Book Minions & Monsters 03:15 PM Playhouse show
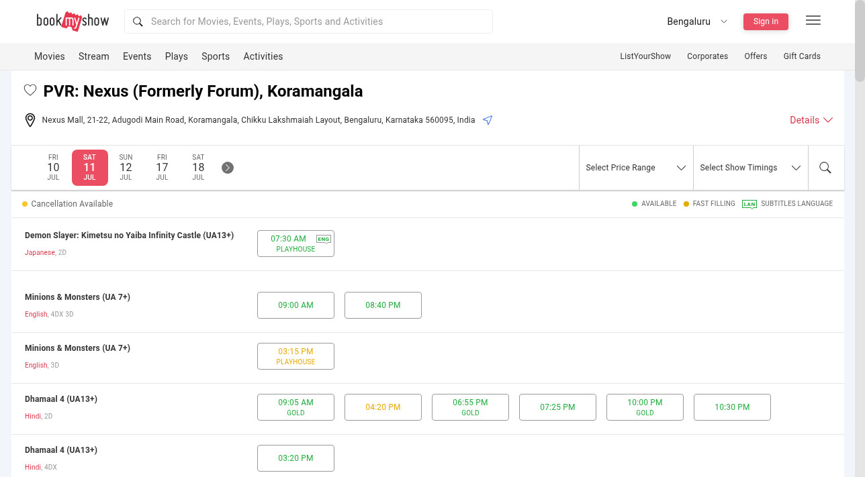The width and height of the screenshot is (865, 477). point(295,356)
